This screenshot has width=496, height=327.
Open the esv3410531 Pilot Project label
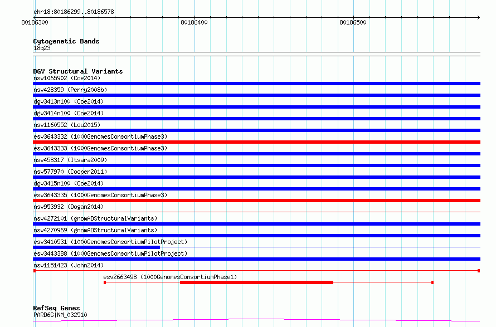click(110, 242)
